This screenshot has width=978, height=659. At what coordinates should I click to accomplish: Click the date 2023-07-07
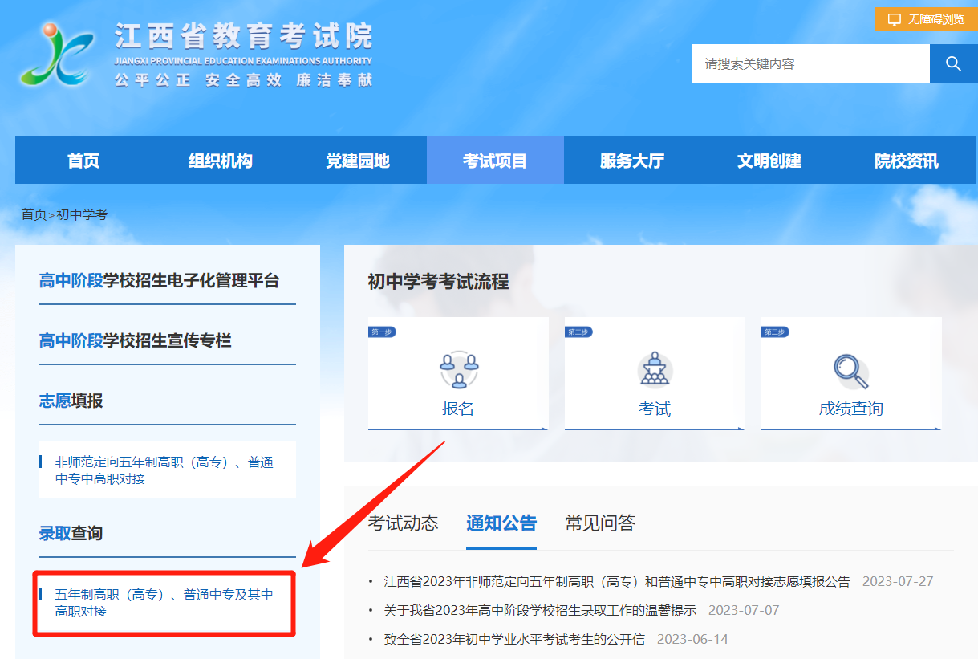point(744,610)
